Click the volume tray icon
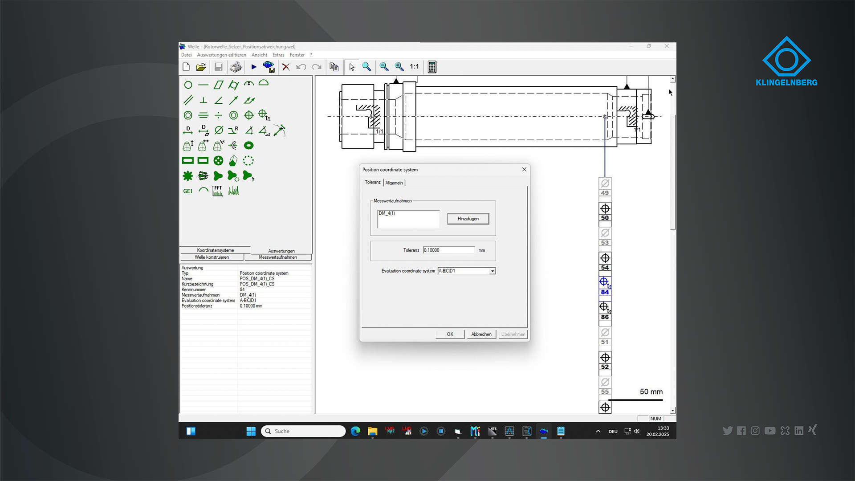 (x=637, y=431)
